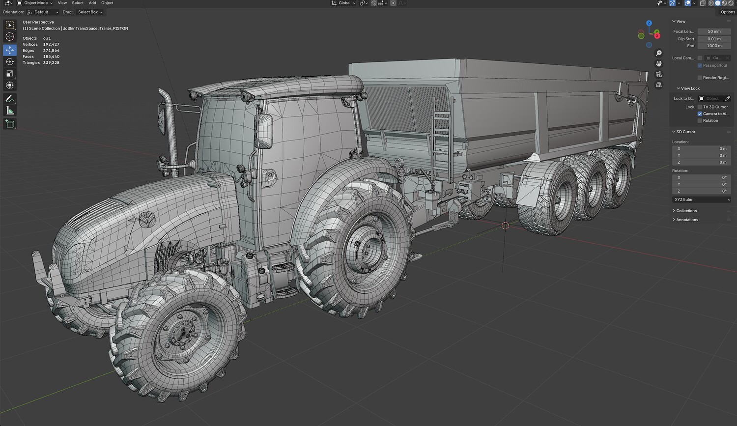Choose the Measure ruler tool
The width and height of the screenshot is (737, 426).
tap(10, 111)
